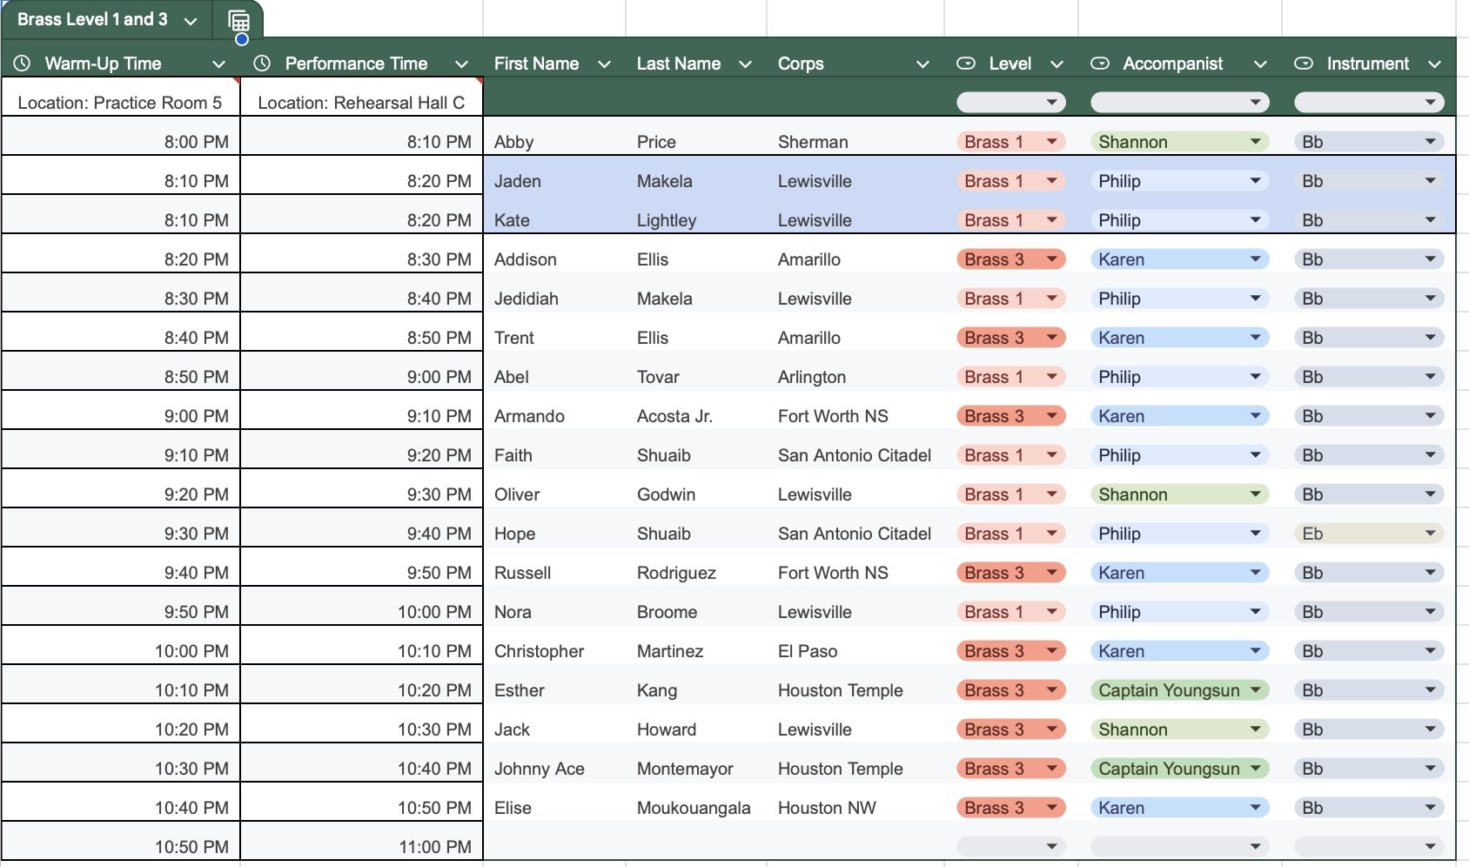Open Karen accompanist chip for Trent Ellis

tap(1180, 338)
